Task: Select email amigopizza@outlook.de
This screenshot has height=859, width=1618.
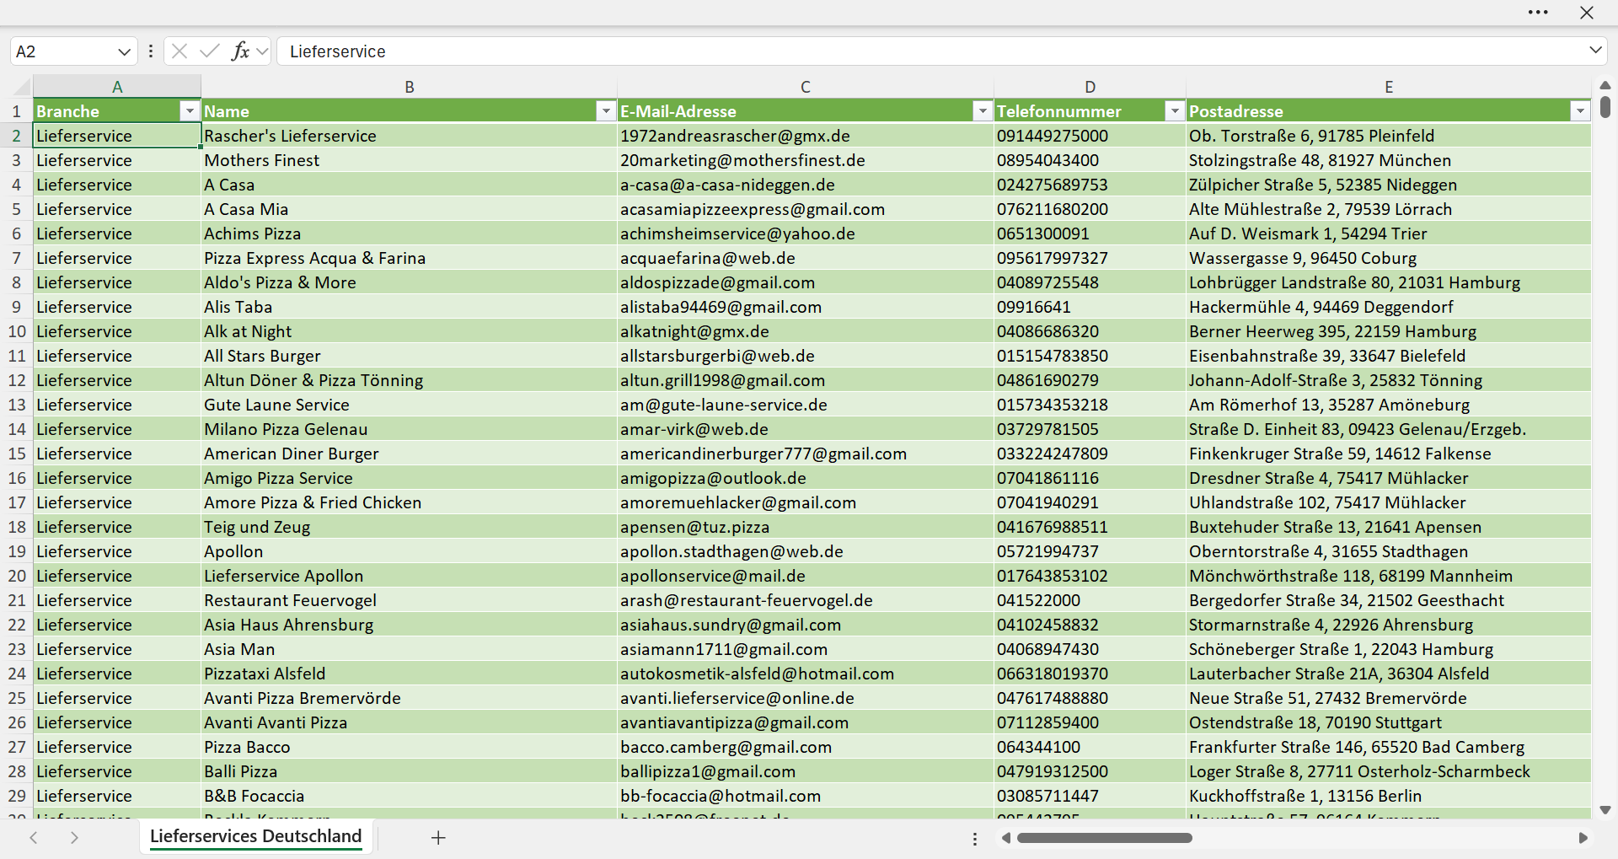Action: click(806, 478)
